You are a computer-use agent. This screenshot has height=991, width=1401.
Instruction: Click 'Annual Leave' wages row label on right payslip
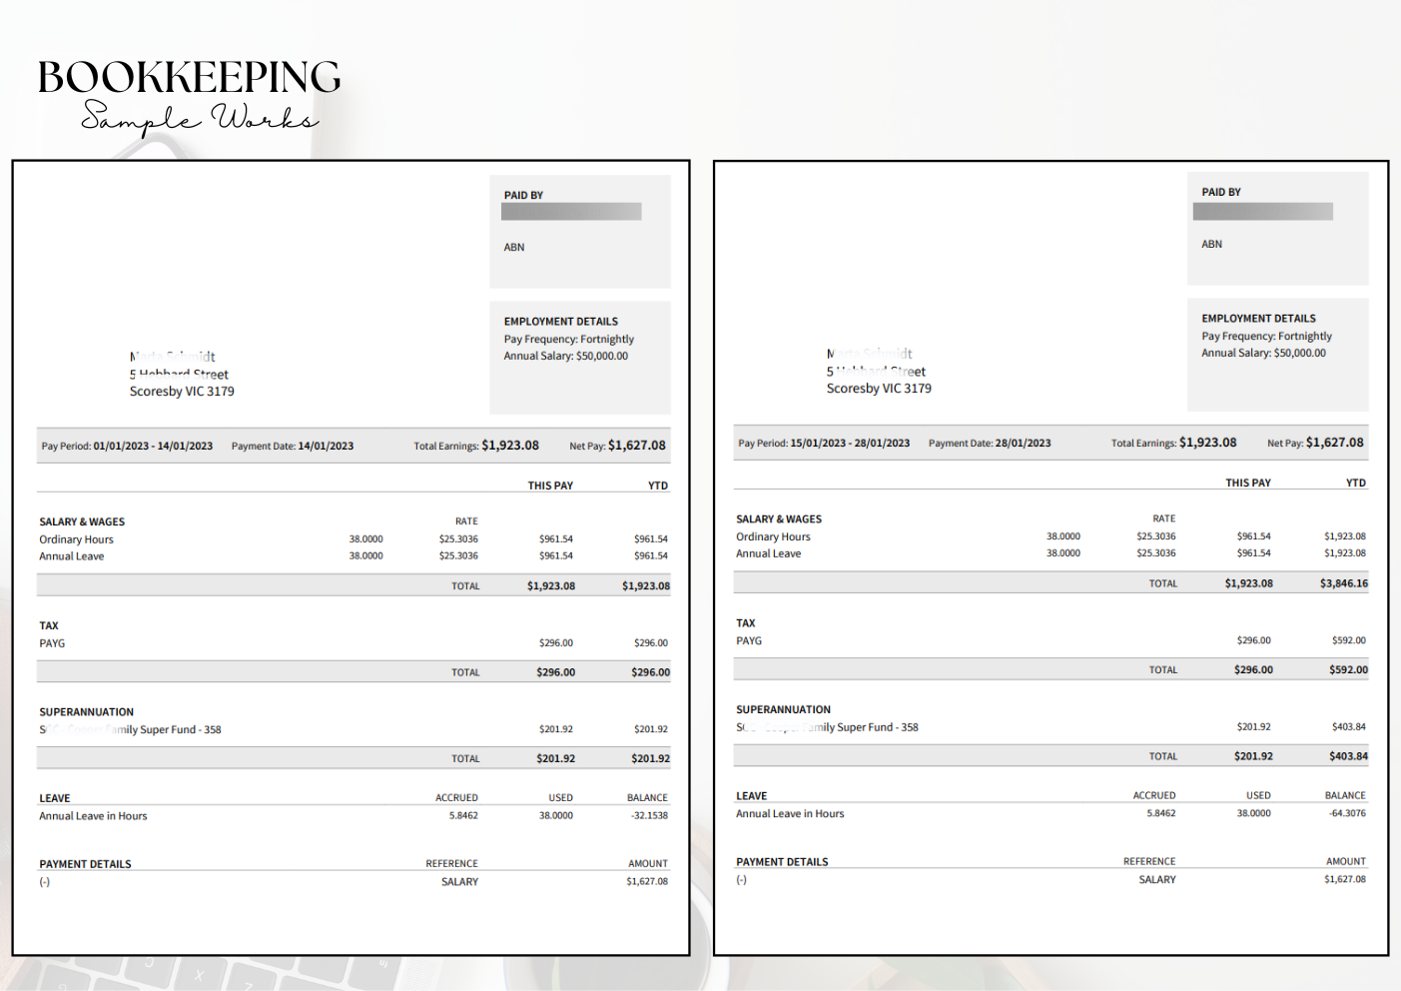pyautogui.click(x=769, y=554)
